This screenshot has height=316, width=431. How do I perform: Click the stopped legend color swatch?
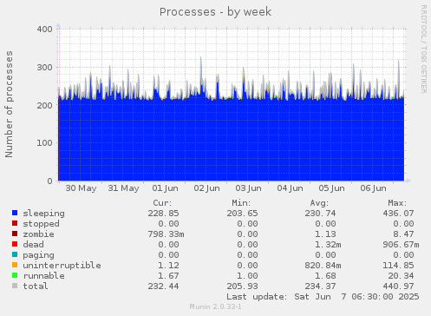coord(15,223)
